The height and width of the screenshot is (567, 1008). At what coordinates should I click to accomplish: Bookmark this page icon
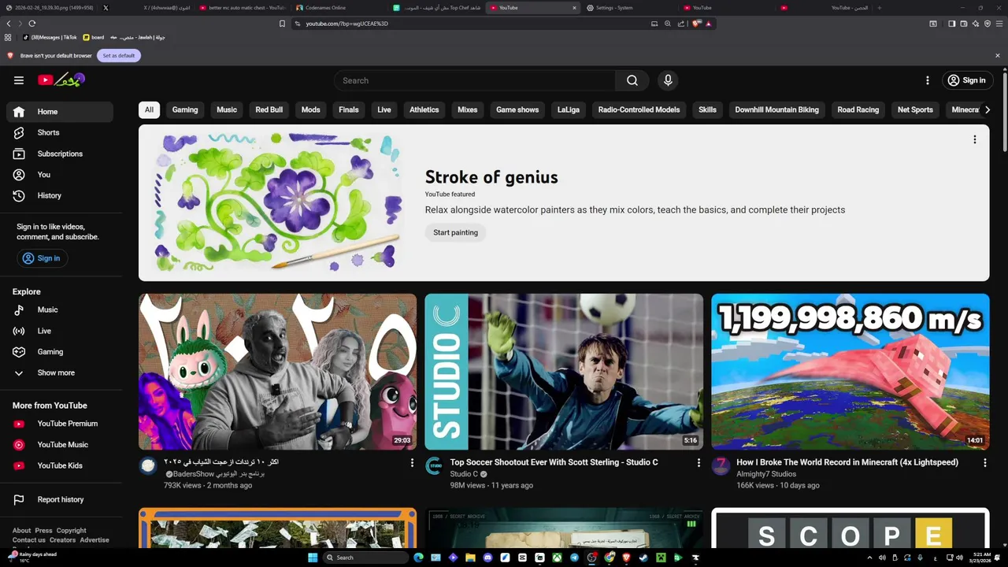tap(282, 24)
